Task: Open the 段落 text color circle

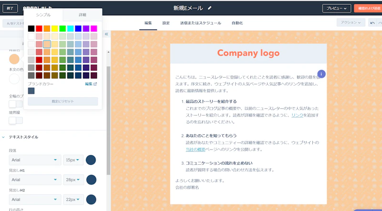Action: pyautogui.click(x=91, y=160)
